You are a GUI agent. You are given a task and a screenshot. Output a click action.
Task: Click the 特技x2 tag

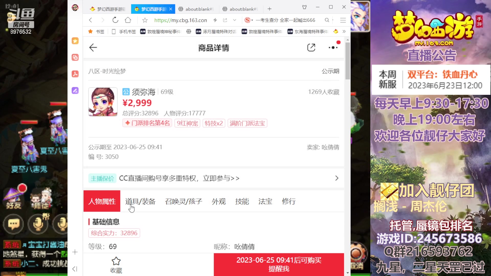(x=214, y=123)
